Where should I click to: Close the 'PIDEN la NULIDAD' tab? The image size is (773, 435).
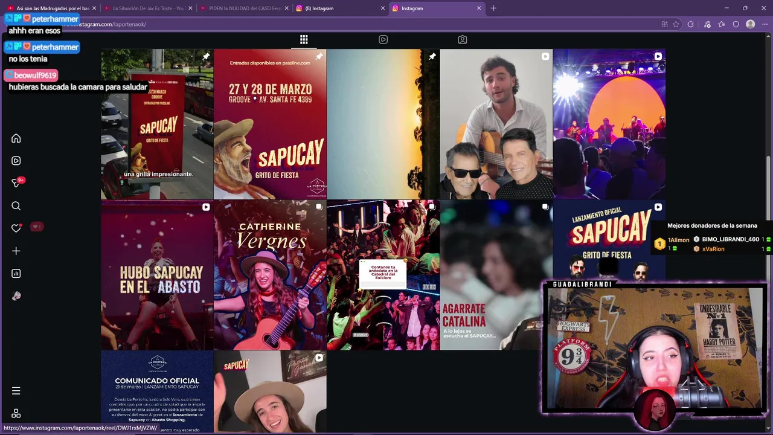(286, 8)
